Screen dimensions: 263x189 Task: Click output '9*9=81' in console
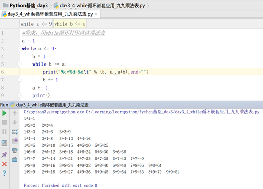[173, 172]
